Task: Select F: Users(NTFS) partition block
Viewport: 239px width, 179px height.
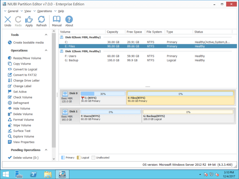Action: click(111, 116)
